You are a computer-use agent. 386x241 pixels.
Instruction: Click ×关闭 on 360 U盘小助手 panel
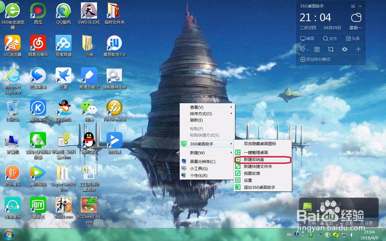pyautogui.click(x=371, y=194)
